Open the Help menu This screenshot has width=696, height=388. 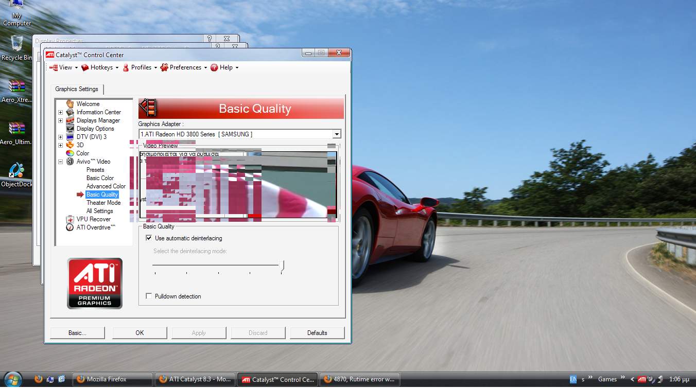pyautogui.click(x=224, y=67)
